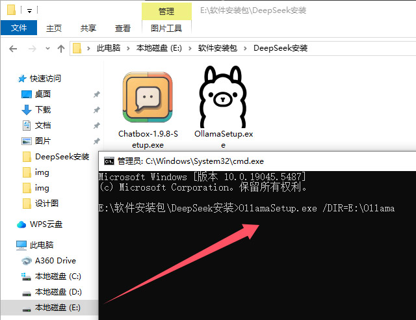Navigate to 本地磁盘 (E:) in breadcrumb
The height and width of the screenshot is (320, 416).
coord(159,48)
